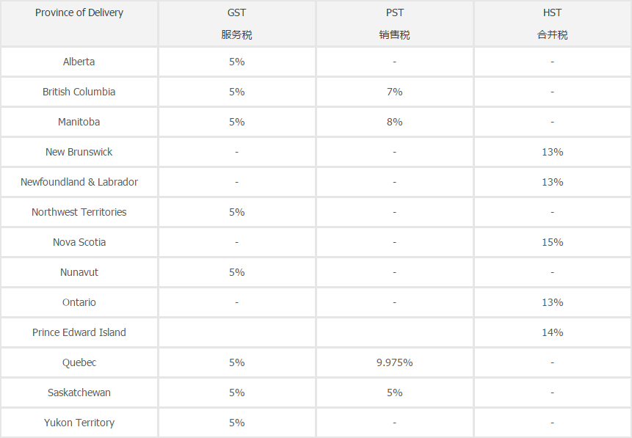Click Northwest Territories 5% GST value
632x438 pixels.
coord(236,212)
